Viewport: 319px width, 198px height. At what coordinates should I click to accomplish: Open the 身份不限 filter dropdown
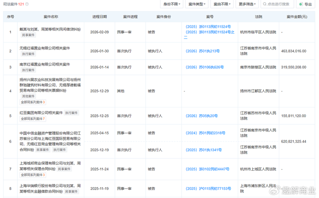pyautogui.click(x=172, y=4)
